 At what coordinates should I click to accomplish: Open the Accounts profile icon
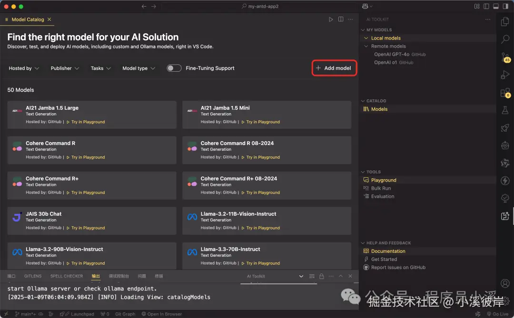coord(505,283)
